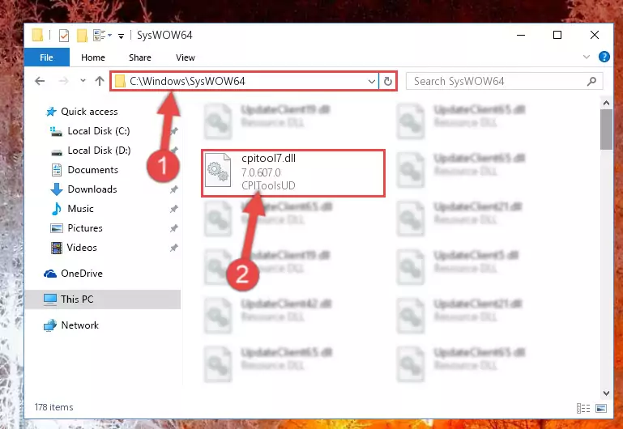Open the Share ribbon tab
The height and width of the screenshot is (429, 623).
click(x=140, y=57)
